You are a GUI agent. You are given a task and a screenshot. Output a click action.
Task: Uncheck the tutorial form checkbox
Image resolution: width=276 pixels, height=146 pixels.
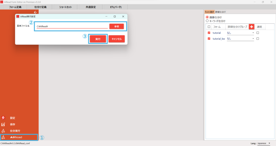[209, 33]
